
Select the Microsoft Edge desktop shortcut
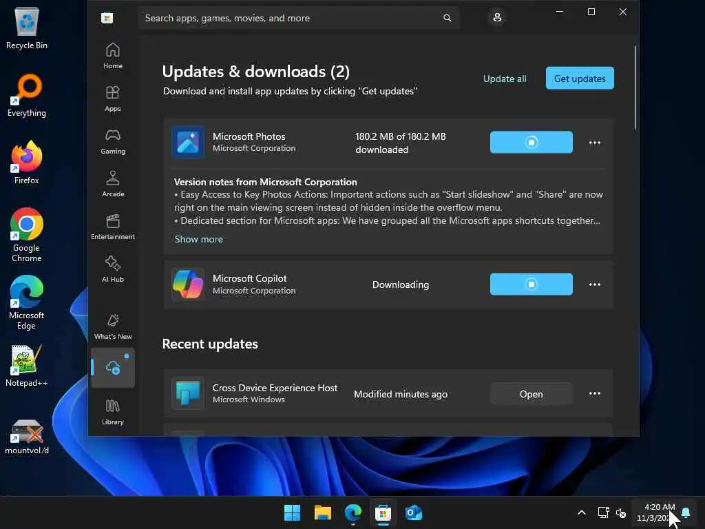tap(27, 302)
